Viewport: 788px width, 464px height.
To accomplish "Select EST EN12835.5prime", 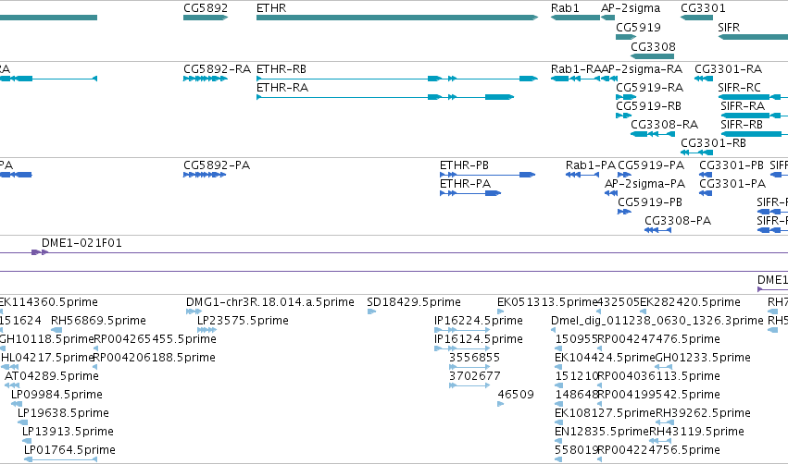I will (x=602, y=432).
